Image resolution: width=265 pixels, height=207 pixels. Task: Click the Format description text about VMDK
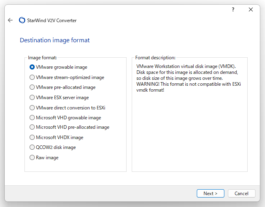click(x=188, y=78)
